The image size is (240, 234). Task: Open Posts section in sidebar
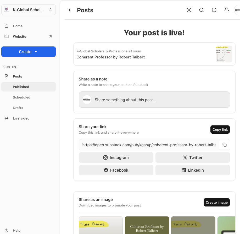point(29,76)
